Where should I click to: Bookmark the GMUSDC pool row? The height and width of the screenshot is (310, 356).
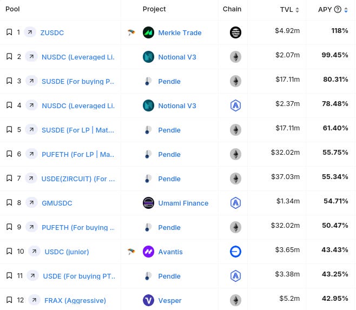click(x=9, y=202)
